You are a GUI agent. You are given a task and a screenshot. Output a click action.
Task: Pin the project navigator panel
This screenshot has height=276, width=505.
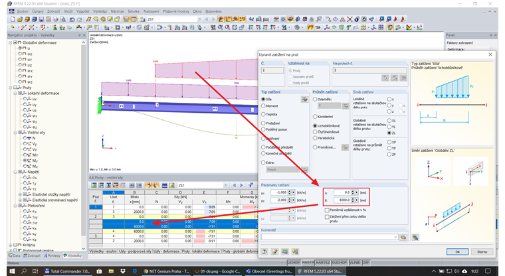pyautogui.click(x=79, y=35)
